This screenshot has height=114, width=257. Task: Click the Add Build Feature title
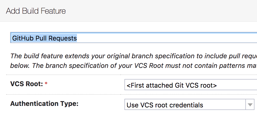click(x=36, y=11)
